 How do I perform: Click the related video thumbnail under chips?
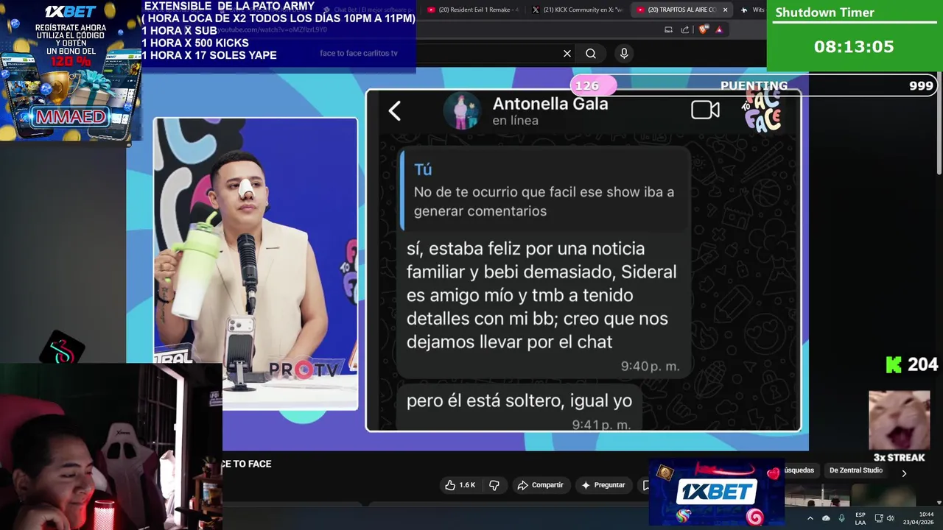pos(817,496)
